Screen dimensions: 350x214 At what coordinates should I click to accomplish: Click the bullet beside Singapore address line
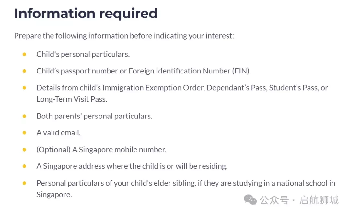coord(24,166)
